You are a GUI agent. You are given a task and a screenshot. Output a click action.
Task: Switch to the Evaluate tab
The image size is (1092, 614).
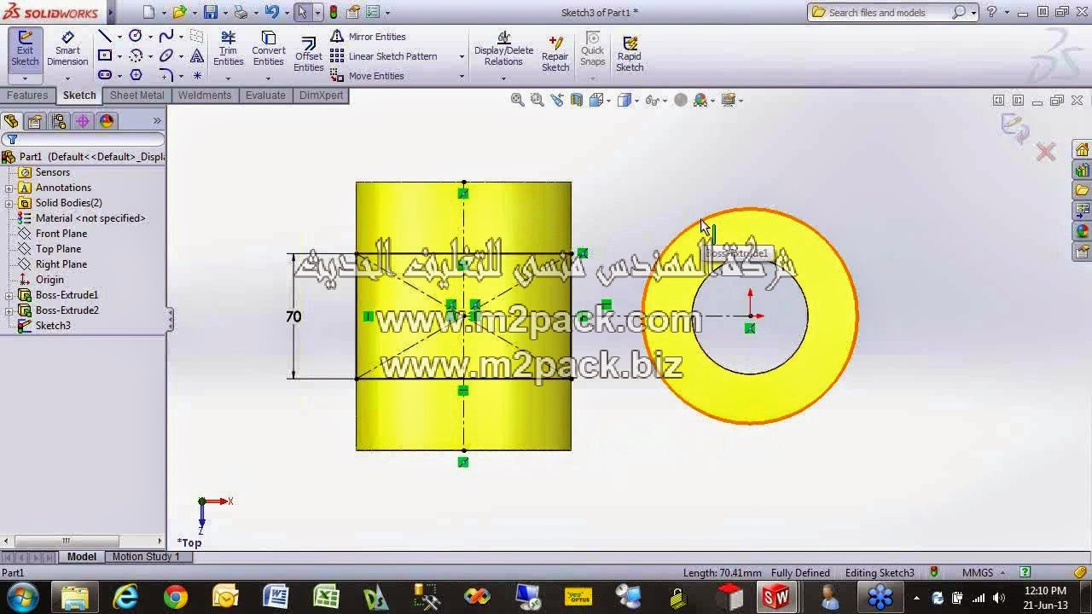pyautogui.click(x=265, y=96)
